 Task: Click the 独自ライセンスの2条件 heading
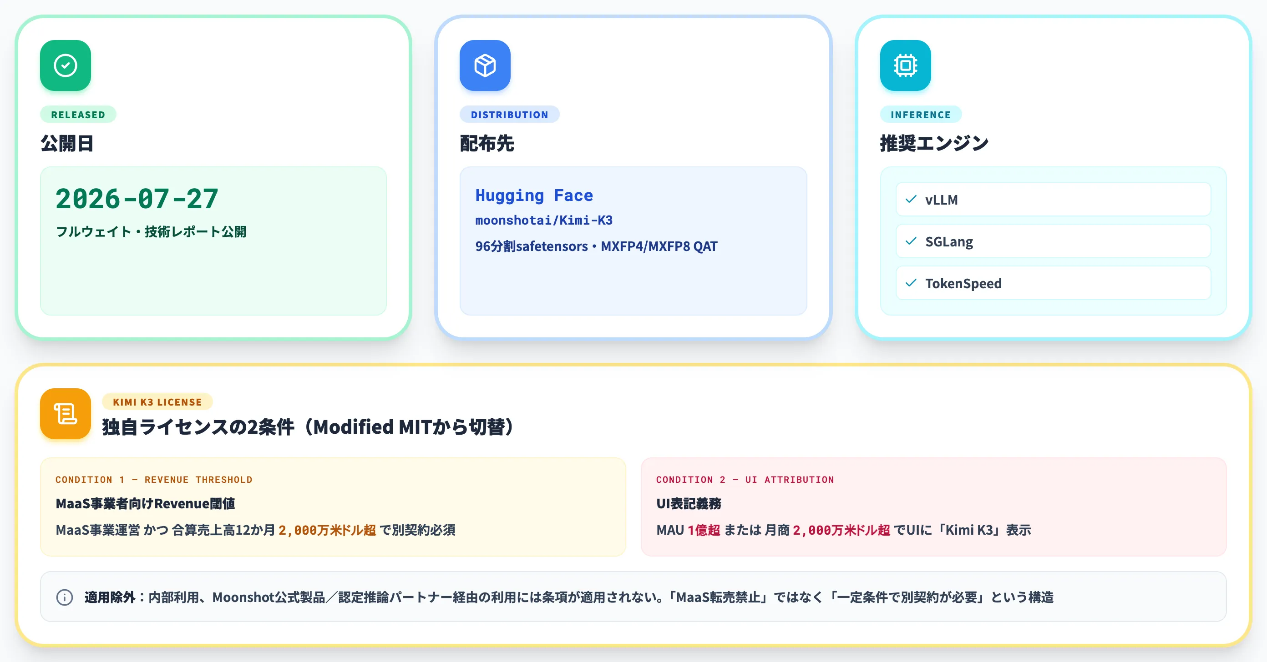coord(308,426)
